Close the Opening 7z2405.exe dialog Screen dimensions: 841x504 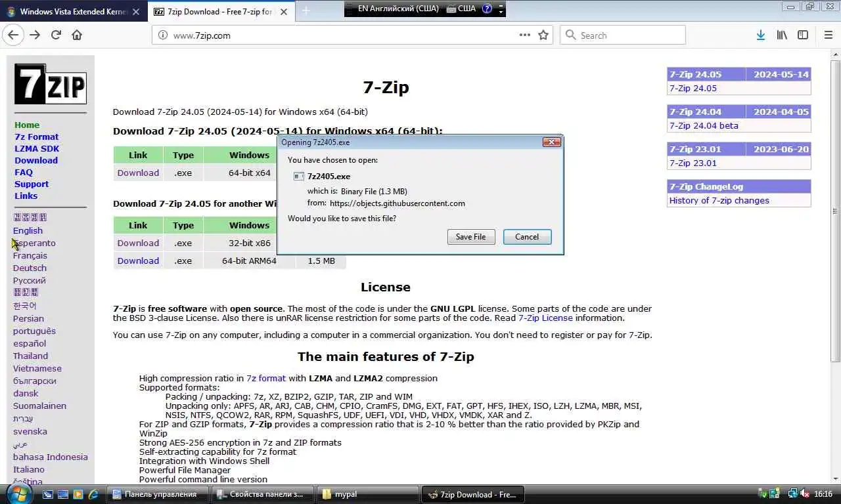[551, 142]
